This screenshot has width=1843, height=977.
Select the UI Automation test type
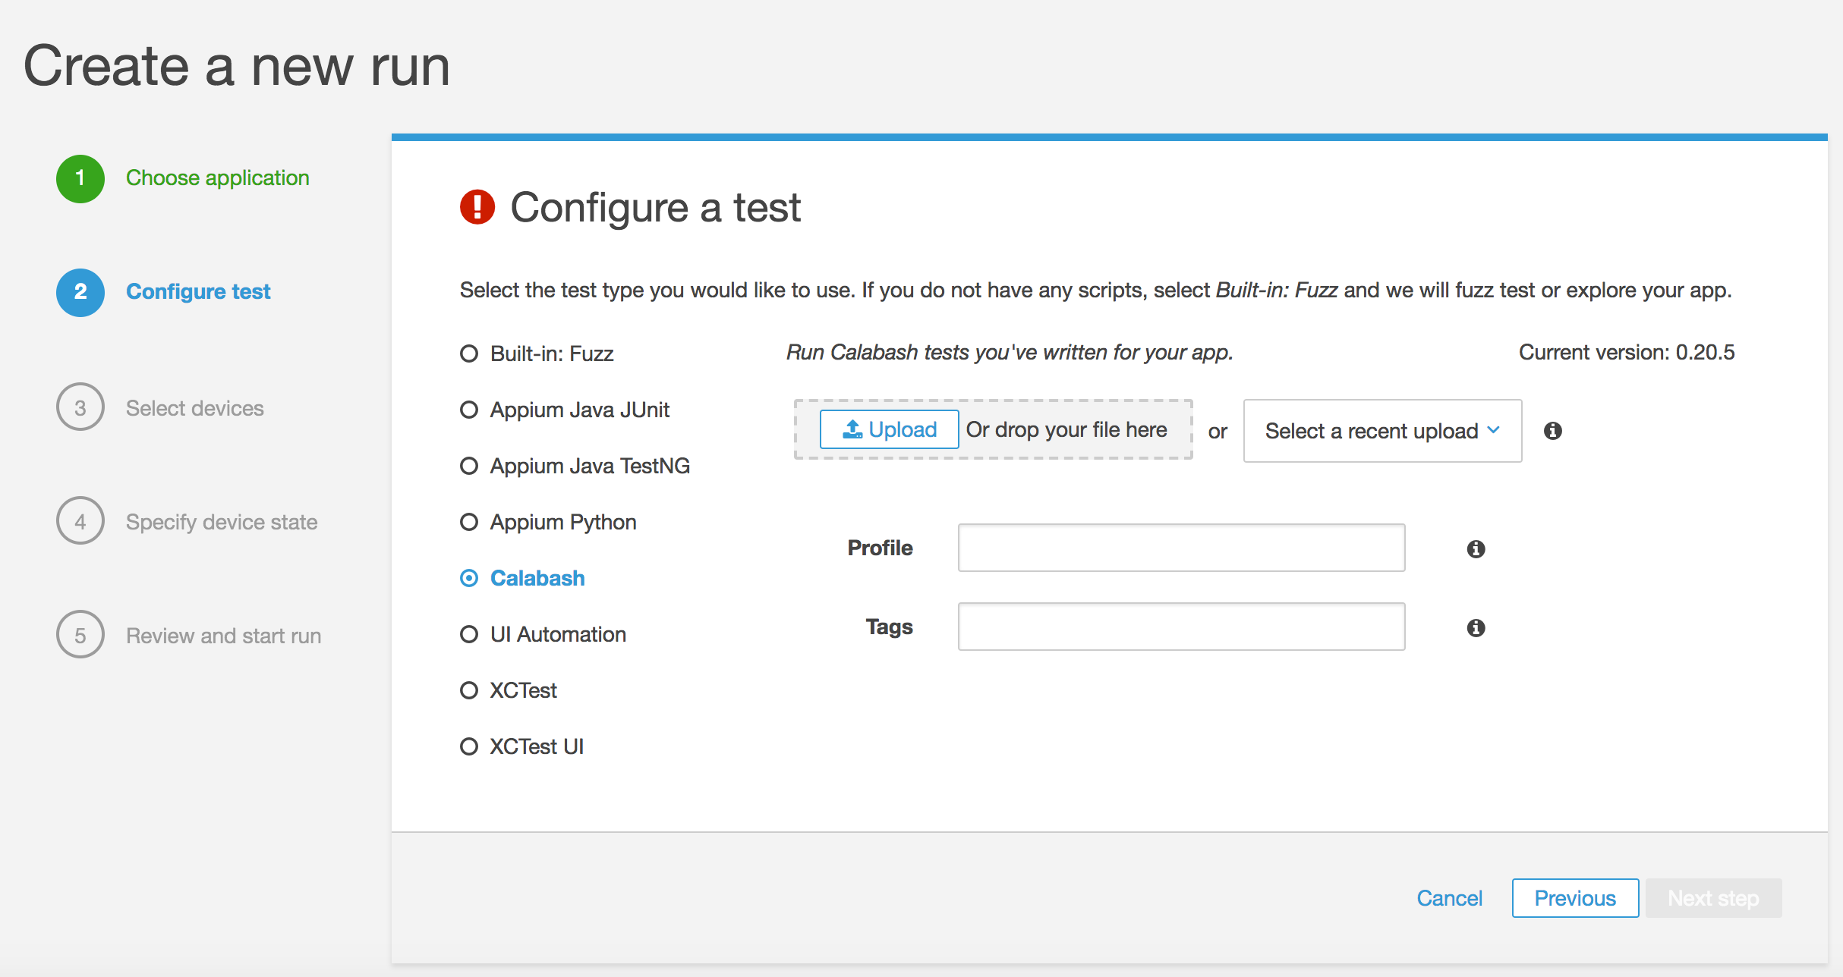coord(469,634)
